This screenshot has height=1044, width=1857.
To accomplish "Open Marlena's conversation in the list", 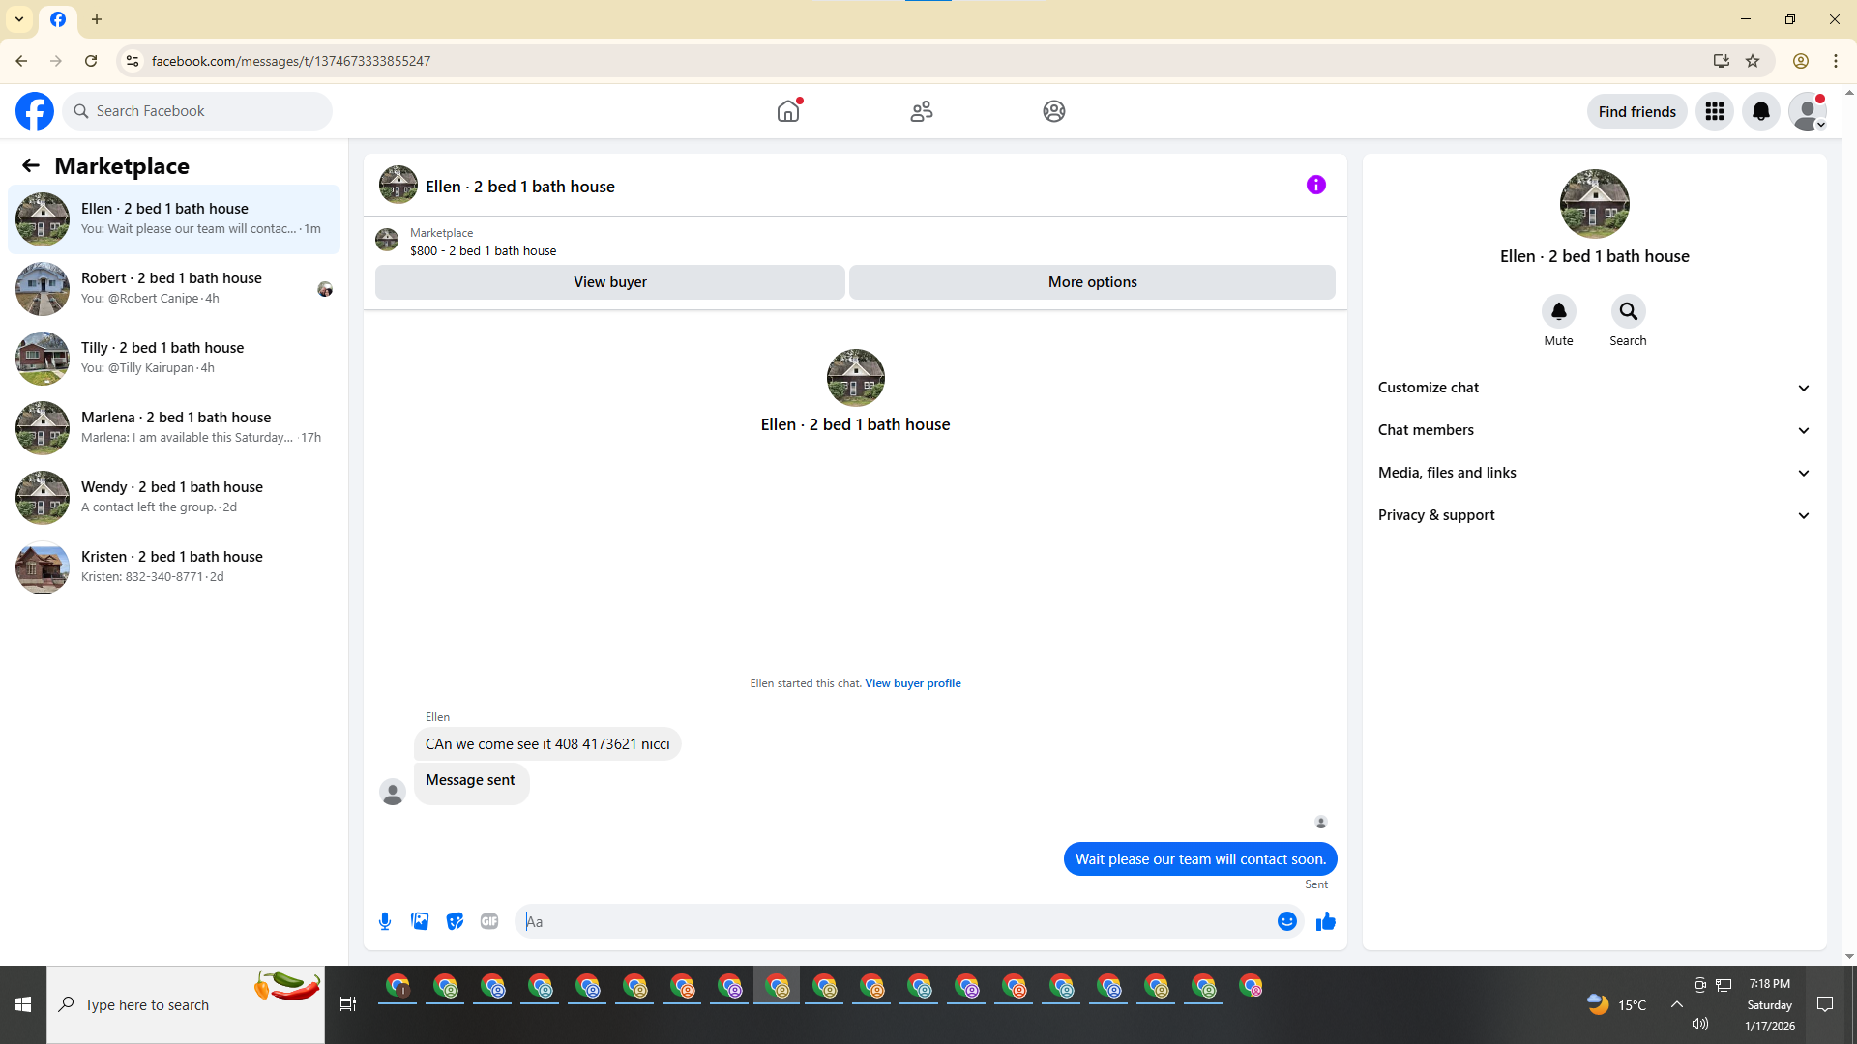I will tap(174, 427).
